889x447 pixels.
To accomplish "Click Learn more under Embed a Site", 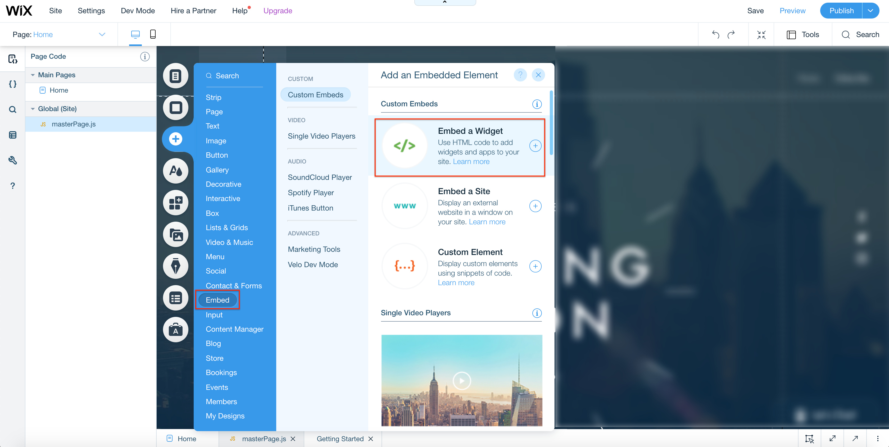I will [487, 222].
